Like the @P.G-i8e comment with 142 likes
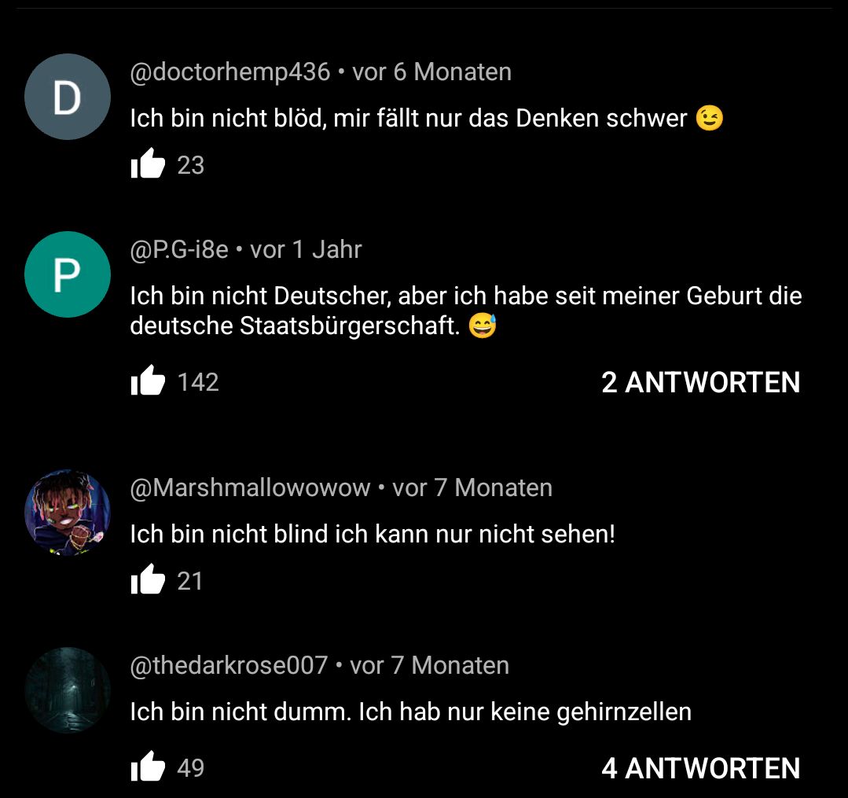 click(x=148, y=381)
